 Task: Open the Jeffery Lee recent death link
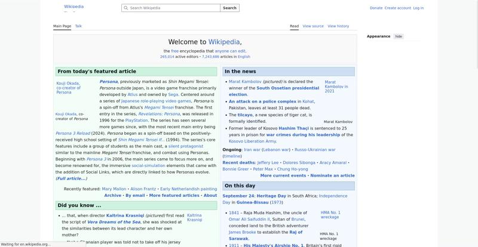268,163
